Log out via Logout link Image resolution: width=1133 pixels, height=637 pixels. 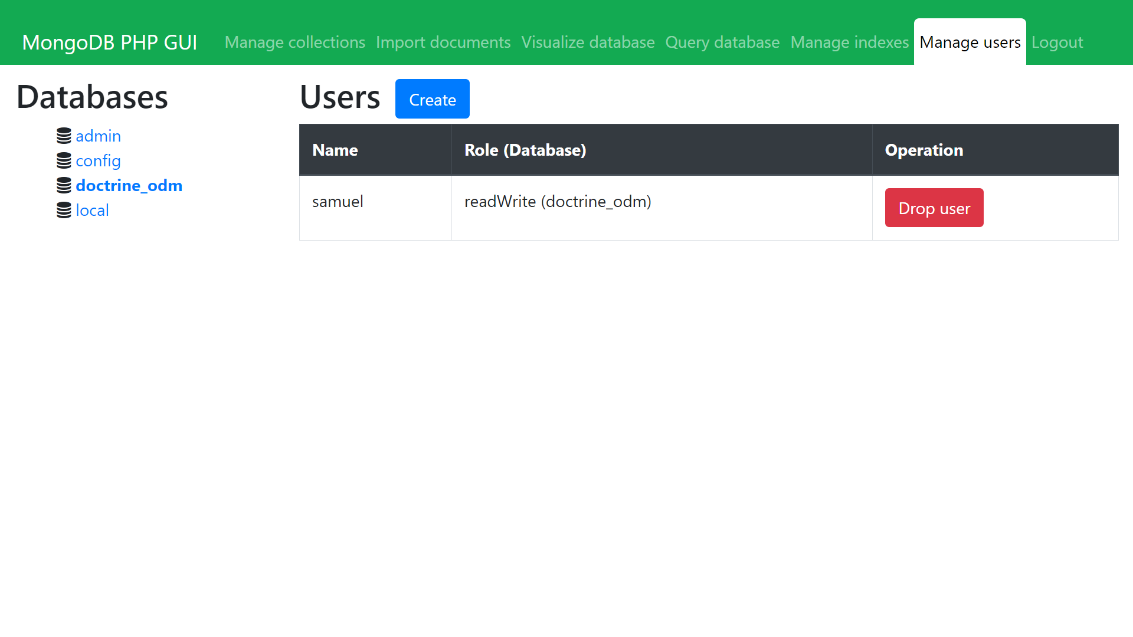pos(1057,42)
